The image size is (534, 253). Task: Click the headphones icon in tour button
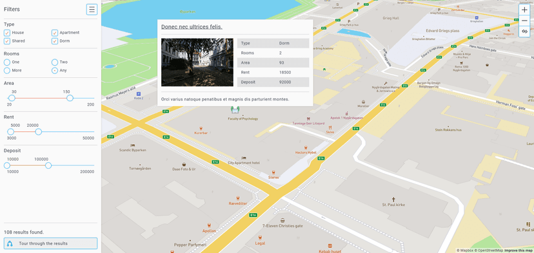[x=10, y=243]
